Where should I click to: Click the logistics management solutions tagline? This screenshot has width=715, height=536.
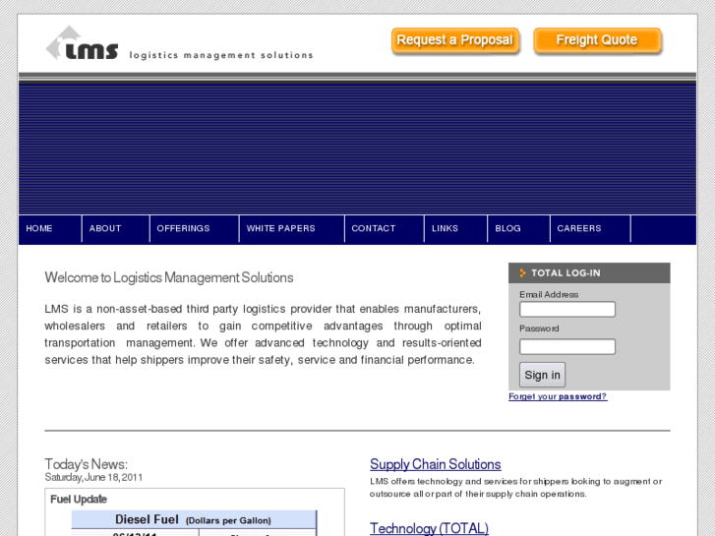(x=221, y=55)
